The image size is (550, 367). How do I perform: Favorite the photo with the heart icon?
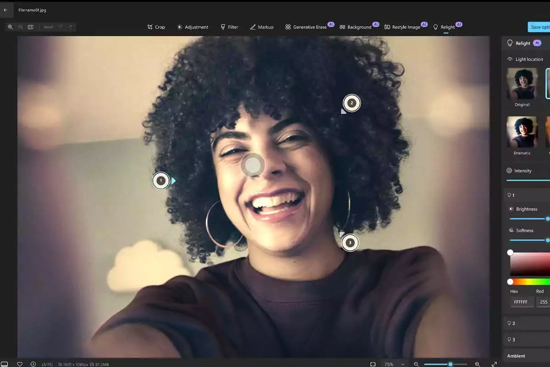(20, 364)
